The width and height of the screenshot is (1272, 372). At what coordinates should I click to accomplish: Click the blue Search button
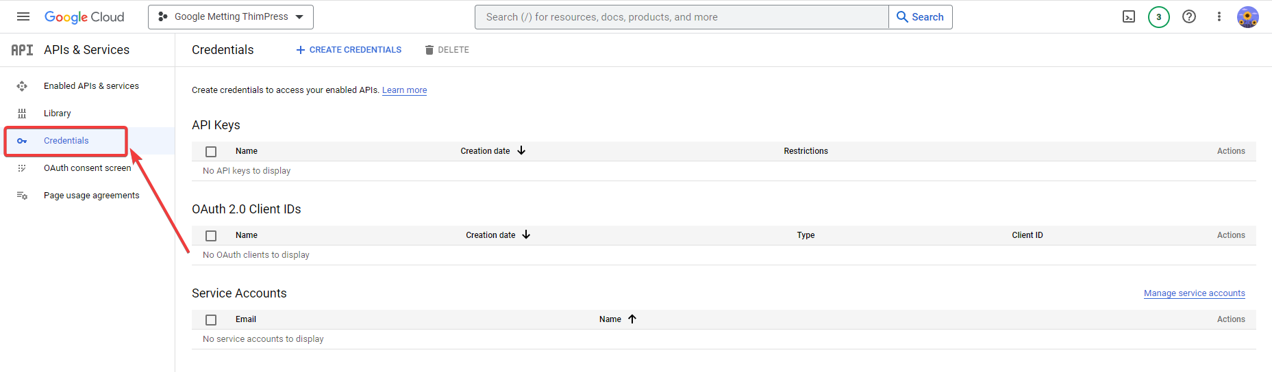[x=921, y=17]
